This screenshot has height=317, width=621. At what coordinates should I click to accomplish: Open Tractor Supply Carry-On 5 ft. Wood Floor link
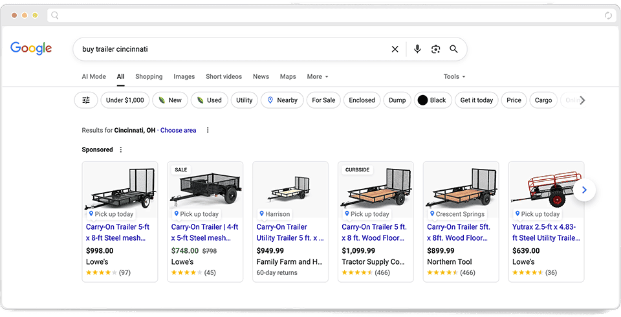[x=375, y=232]
